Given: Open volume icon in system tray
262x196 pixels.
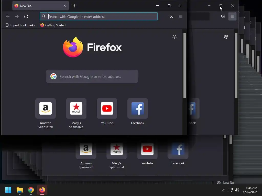Looking at the screenshot, I should coord(237,190).
